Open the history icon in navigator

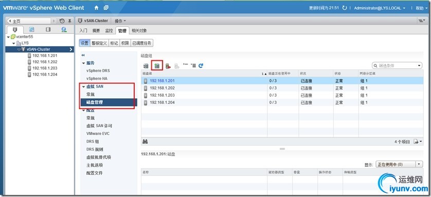(x=62, y=21)
